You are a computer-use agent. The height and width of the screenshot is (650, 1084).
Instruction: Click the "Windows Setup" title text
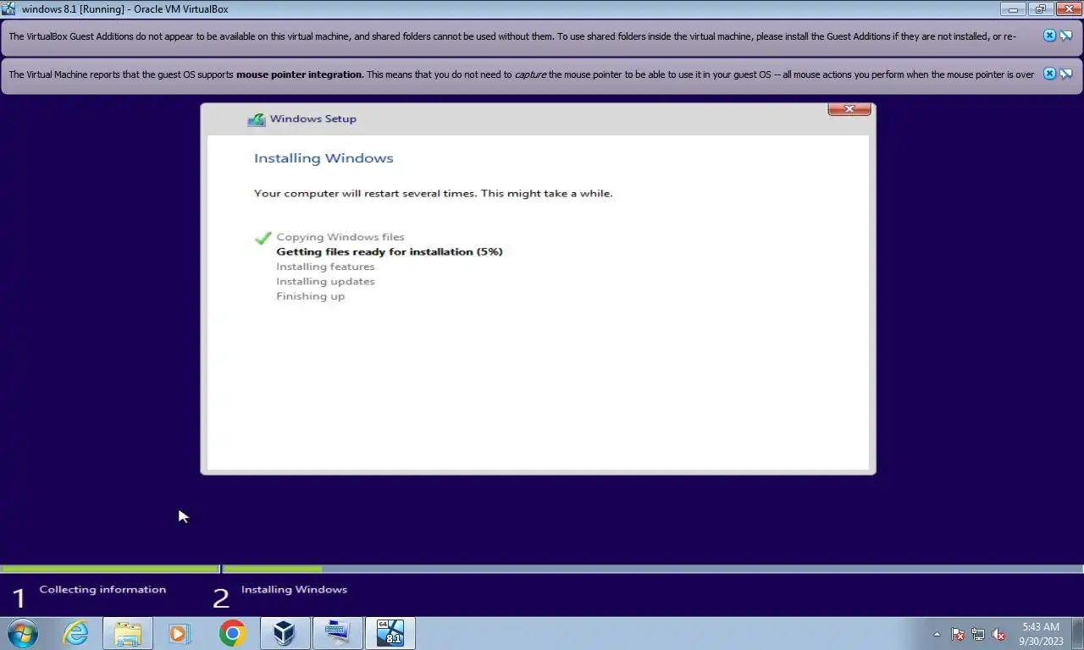tap(313, 119)
